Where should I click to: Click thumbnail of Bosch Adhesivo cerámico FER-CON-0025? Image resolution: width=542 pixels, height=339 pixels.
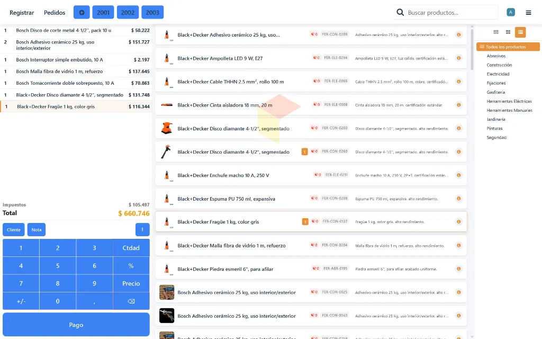point(167,292)
